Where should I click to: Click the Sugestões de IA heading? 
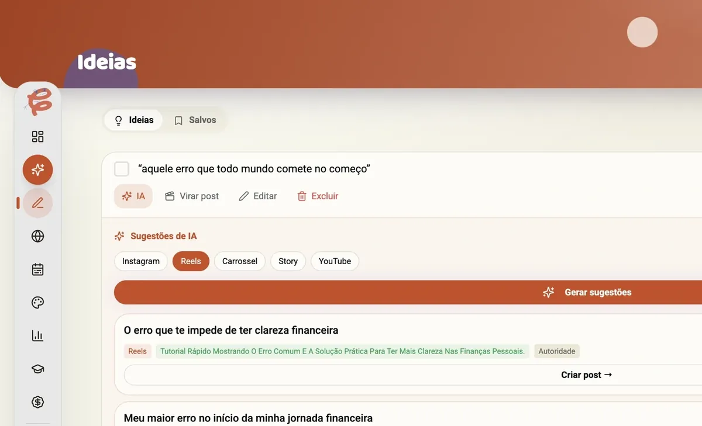[x=163, y=236]
